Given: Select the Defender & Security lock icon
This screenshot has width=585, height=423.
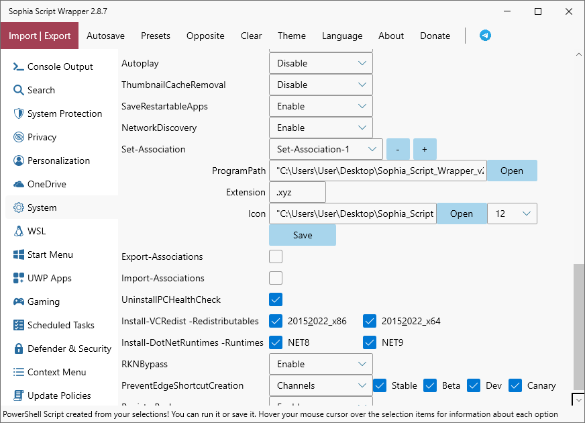Looking at the screenshot, I should (x=18, y=348).
